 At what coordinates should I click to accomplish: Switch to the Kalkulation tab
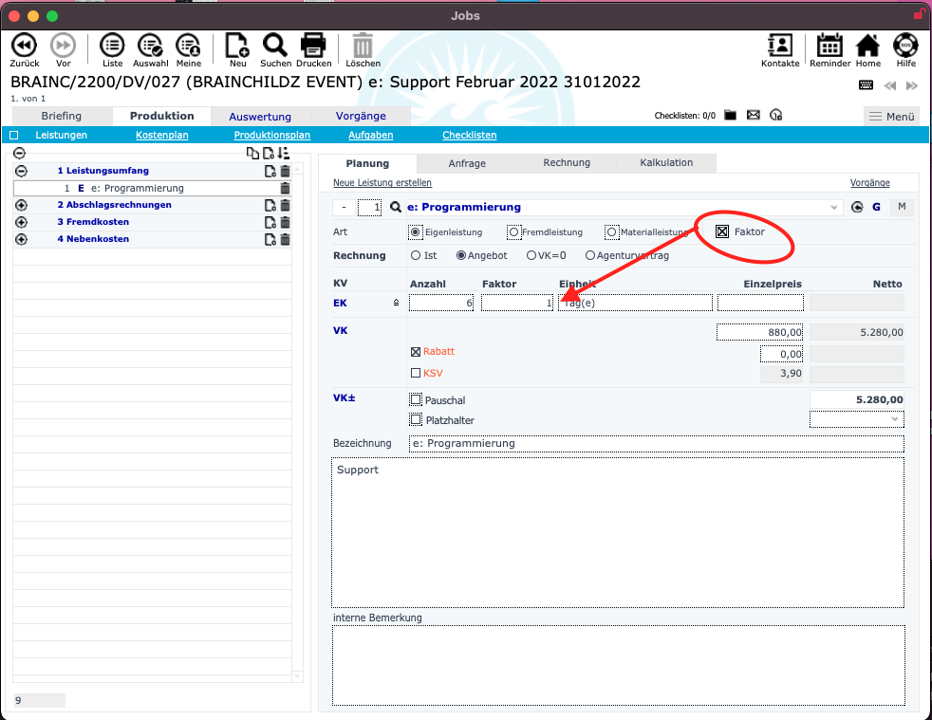coord(666,163)
